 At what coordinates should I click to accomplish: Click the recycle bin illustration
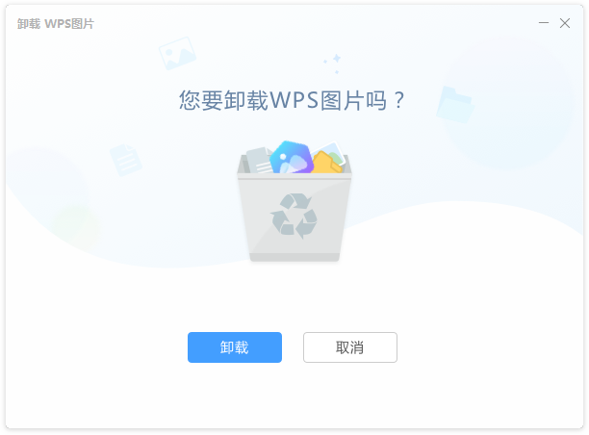(x=294, y=201)
